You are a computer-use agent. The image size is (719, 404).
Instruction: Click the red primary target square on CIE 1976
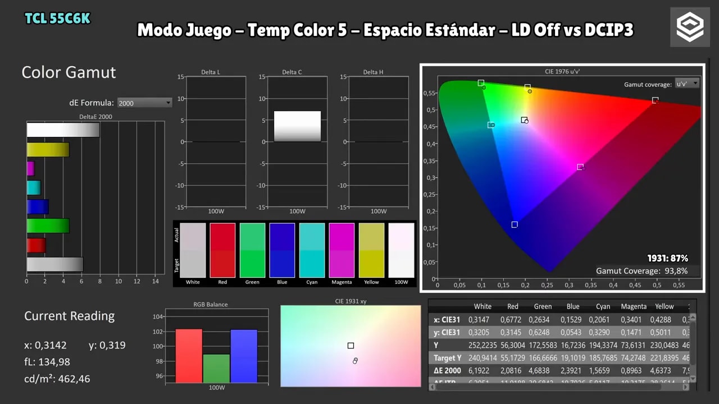(x=655, y=100)
